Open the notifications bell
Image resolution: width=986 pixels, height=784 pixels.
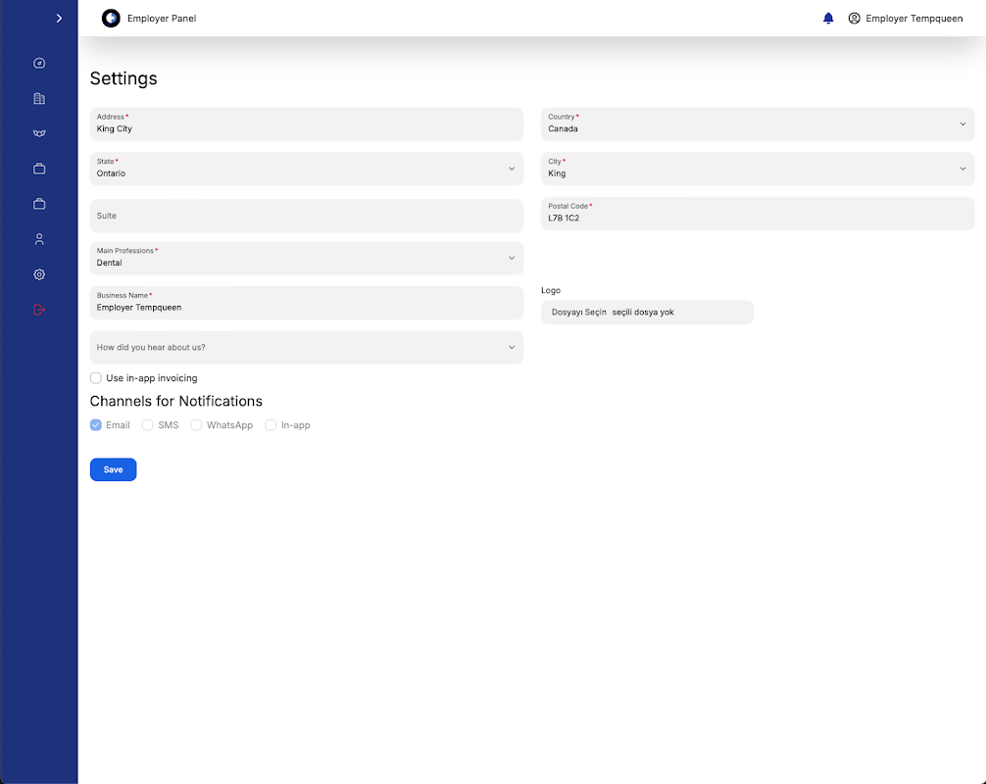pos(828,19)
